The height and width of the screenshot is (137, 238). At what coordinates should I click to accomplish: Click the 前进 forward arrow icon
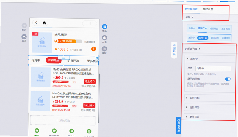pos(24,26)
